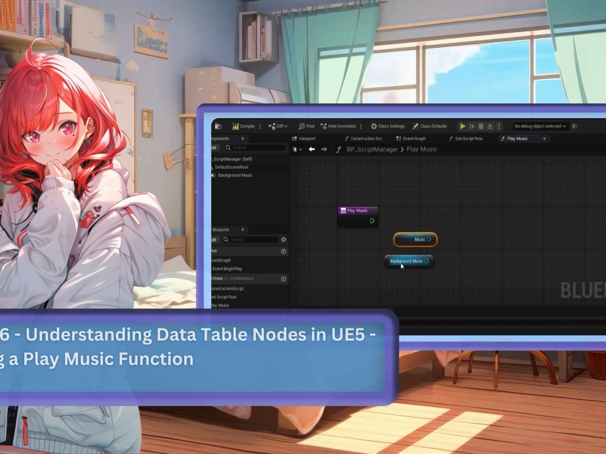Click the My Blueprint search field
Viewport: 606px width, 454px height.
click(251, 239)
